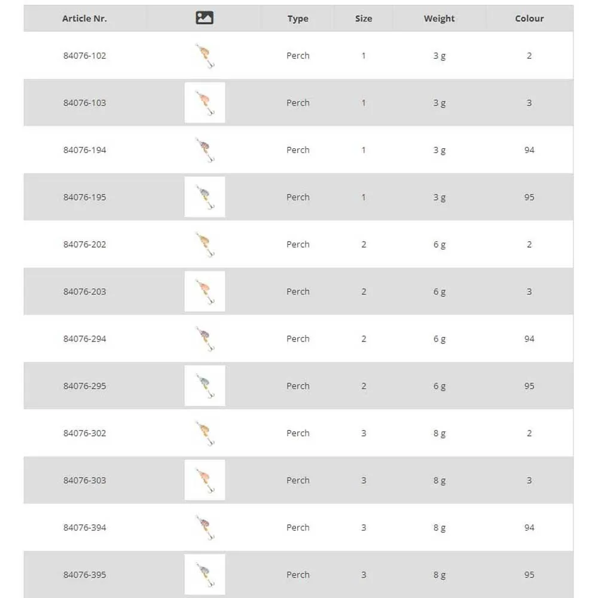Click the Article Nr. column header
The width and height of the screenshot is (598, 598).
pos(84,19)
